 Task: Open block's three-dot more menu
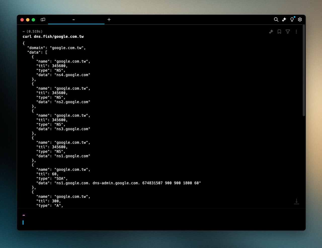pyautogui.click(x=296, y=32)
